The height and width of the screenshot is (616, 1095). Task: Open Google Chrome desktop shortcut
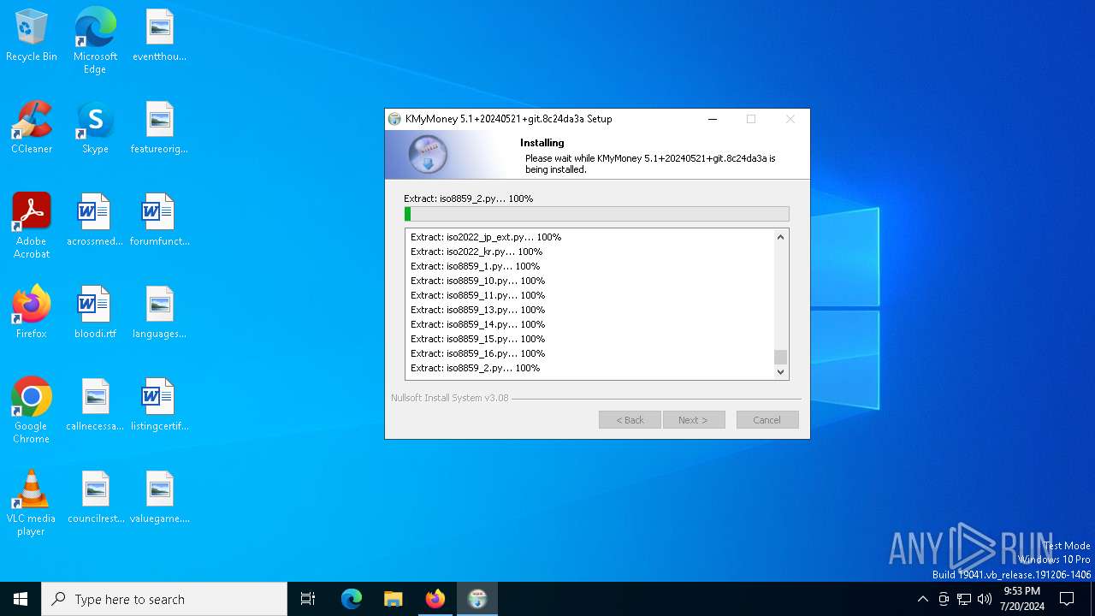[32, 411]
